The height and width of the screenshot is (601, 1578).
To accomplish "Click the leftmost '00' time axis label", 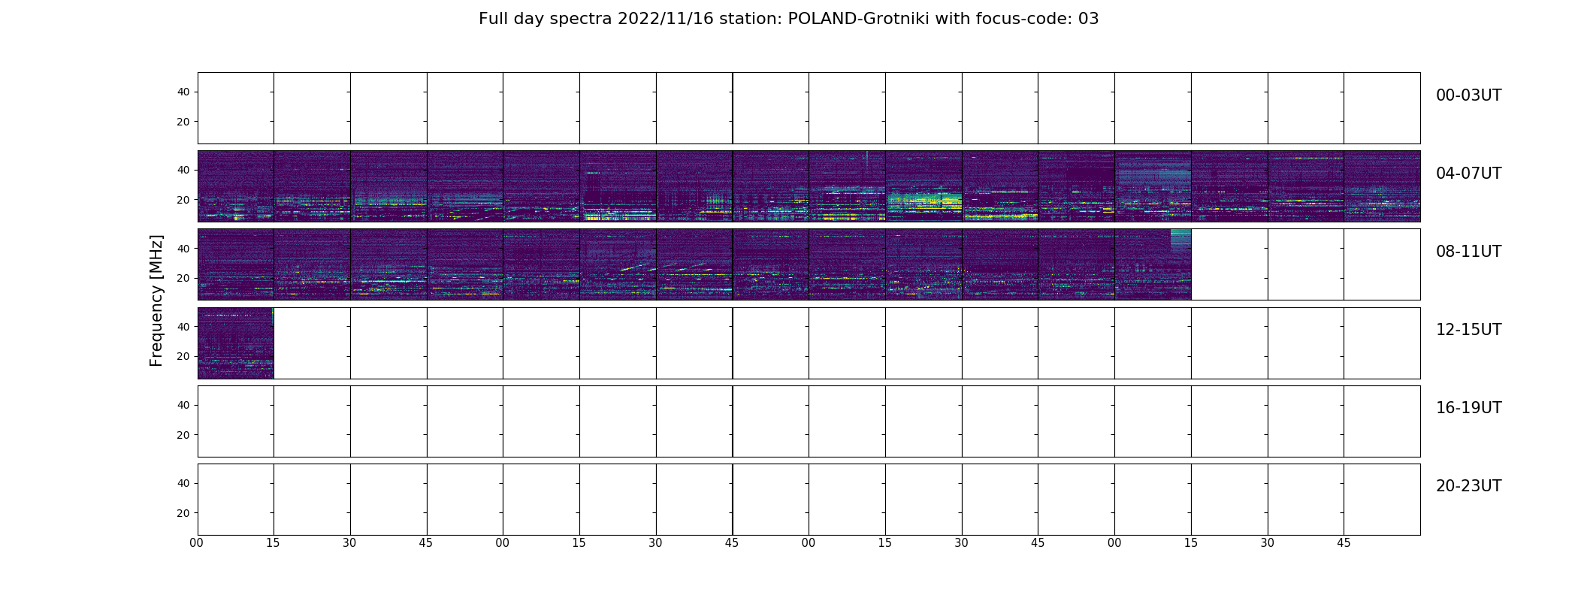I will click(x=197, y=543).
